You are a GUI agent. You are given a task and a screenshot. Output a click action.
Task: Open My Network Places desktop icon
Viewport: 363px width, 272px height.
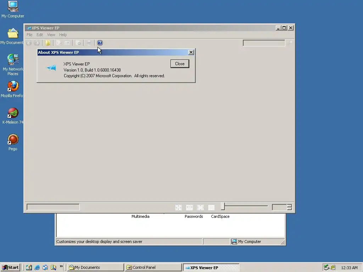click(x=13, y=65)
